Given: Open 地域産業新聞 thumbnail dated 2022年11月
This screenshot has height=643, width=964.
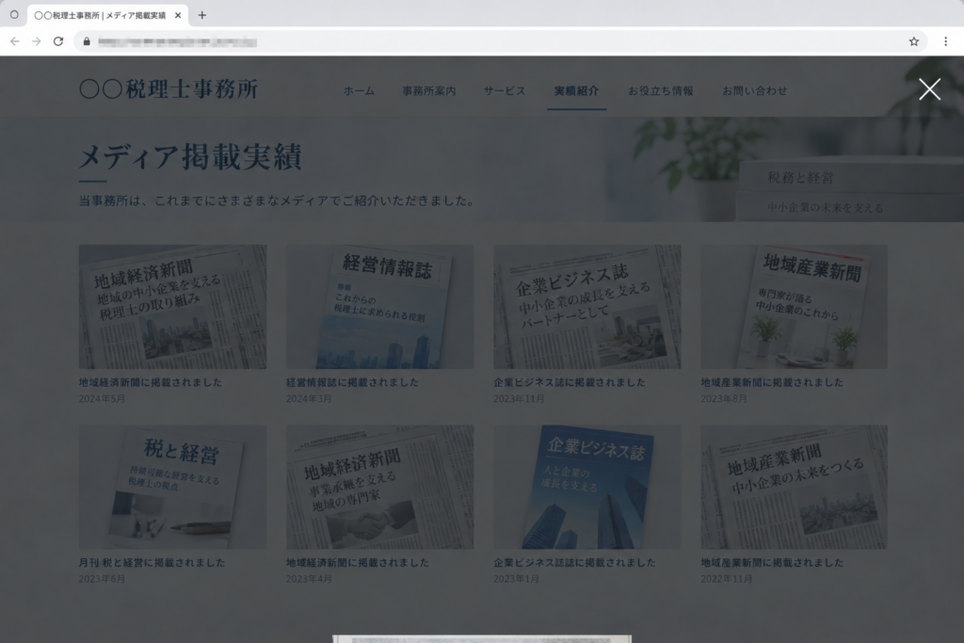Looking at the screenshot, I should tap(795, 487).
